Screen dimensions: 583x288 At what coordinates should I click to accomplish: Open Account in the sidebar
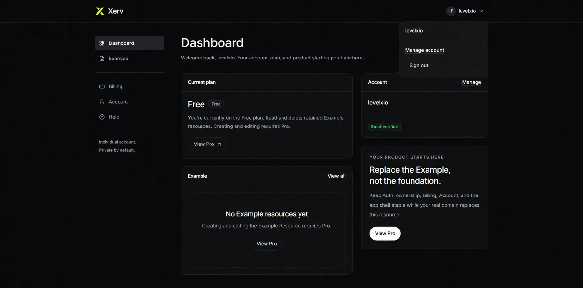[x=129, y=102]
